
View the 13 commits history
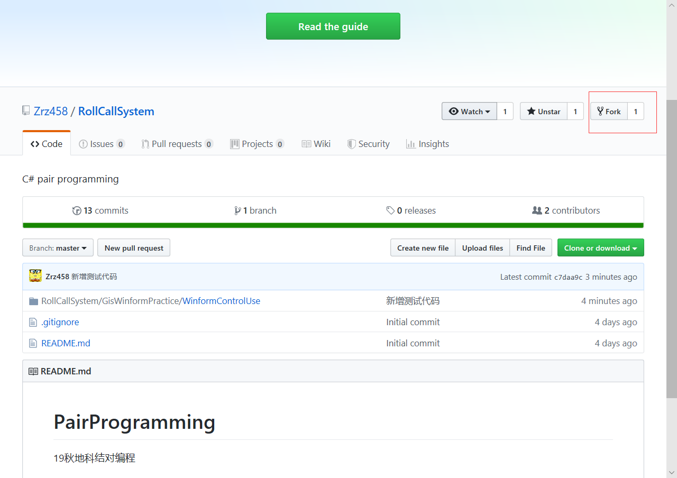[100, 210]
